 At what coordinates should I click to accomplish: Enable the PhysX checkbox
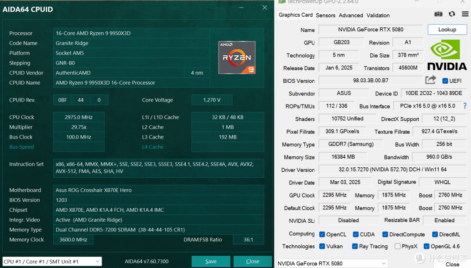coord(397,246)
